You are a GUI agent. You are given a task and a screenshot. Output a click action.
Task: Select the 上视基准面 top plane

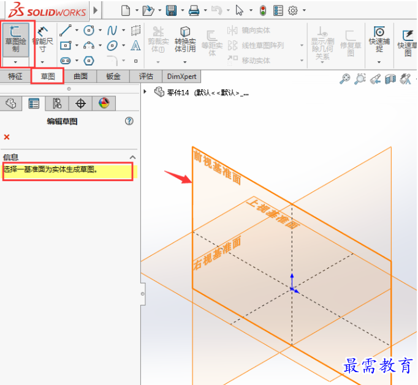273,214
